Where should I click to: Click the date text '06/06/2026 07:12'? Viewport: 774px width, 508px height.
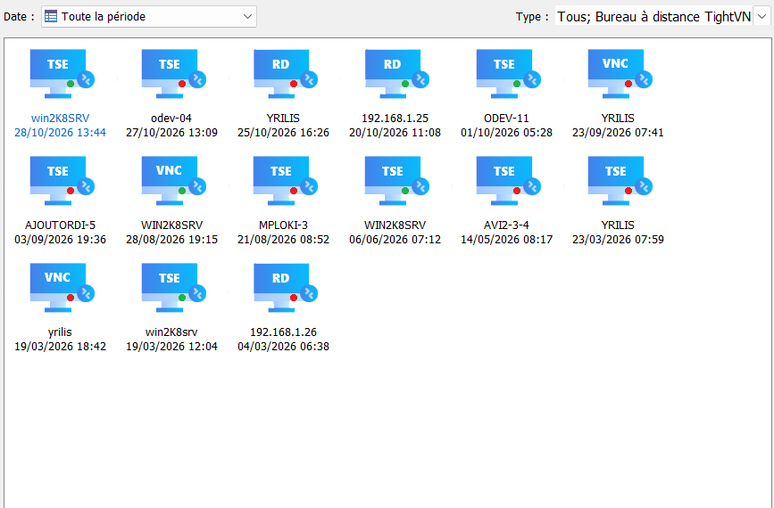tap(395, 240)
